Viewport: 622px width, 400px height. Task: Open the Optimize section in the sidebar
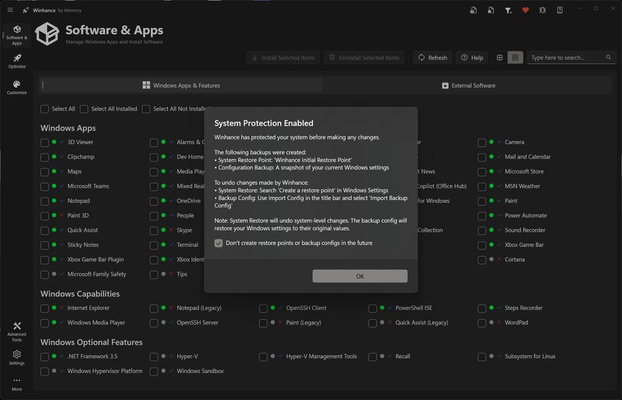(x=17, y=61)
